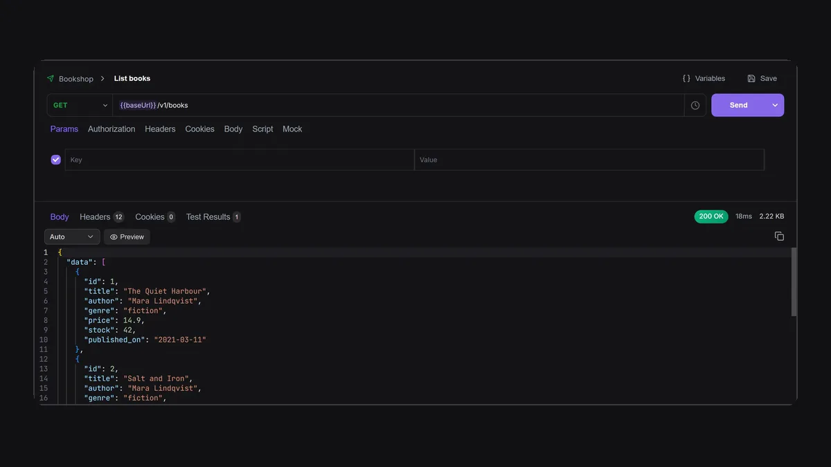Open the Test Results tab
Viewport: 831px width, 467px height.
213,217
